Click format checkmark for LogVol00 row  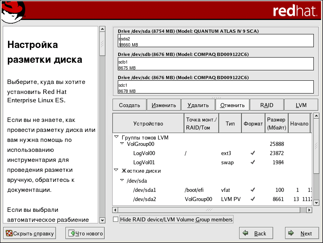[x=252, y=153]
